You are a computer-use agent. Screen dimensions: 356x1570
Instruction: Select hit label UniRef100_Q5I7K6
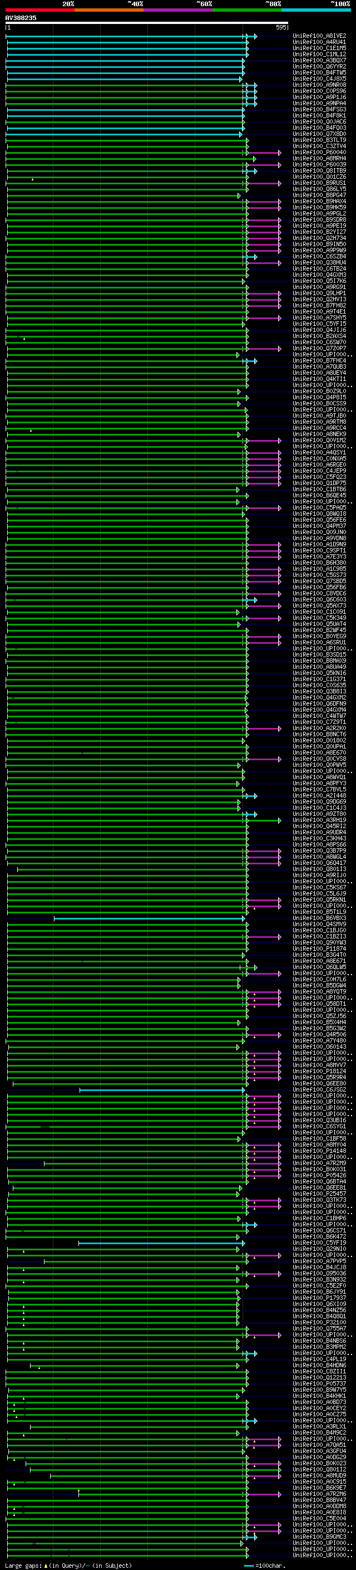pos(319,281)
